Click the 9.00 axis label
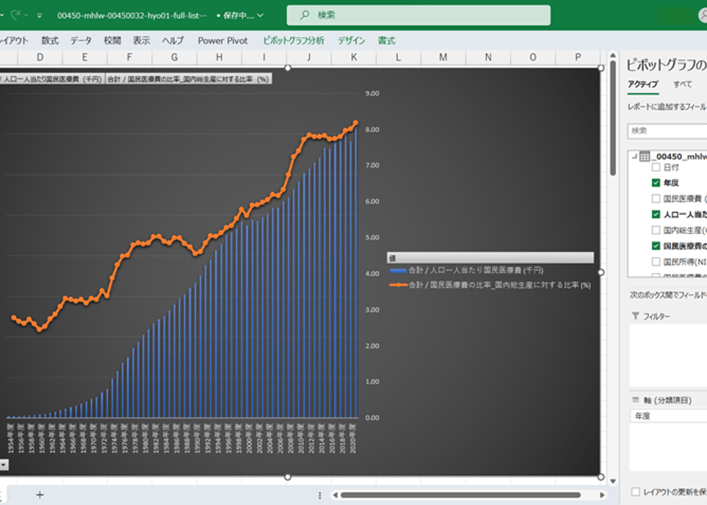Viewport: 707px width, 505px height. coord(372,94)
